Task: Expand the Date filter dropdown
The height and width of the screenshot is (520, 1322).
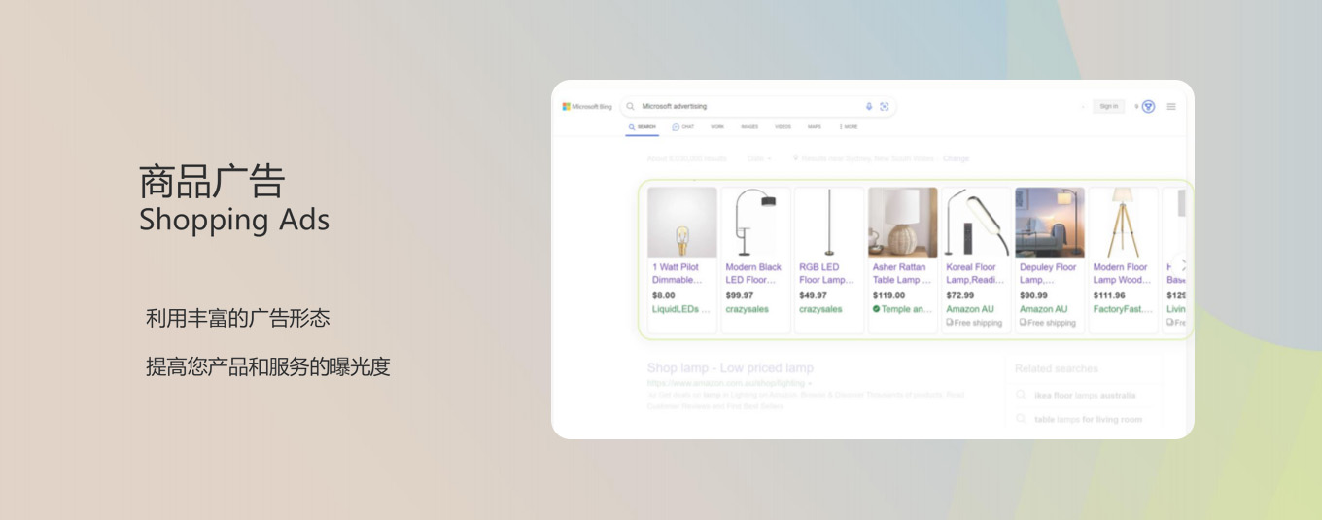Action: (x=759, y=158)
